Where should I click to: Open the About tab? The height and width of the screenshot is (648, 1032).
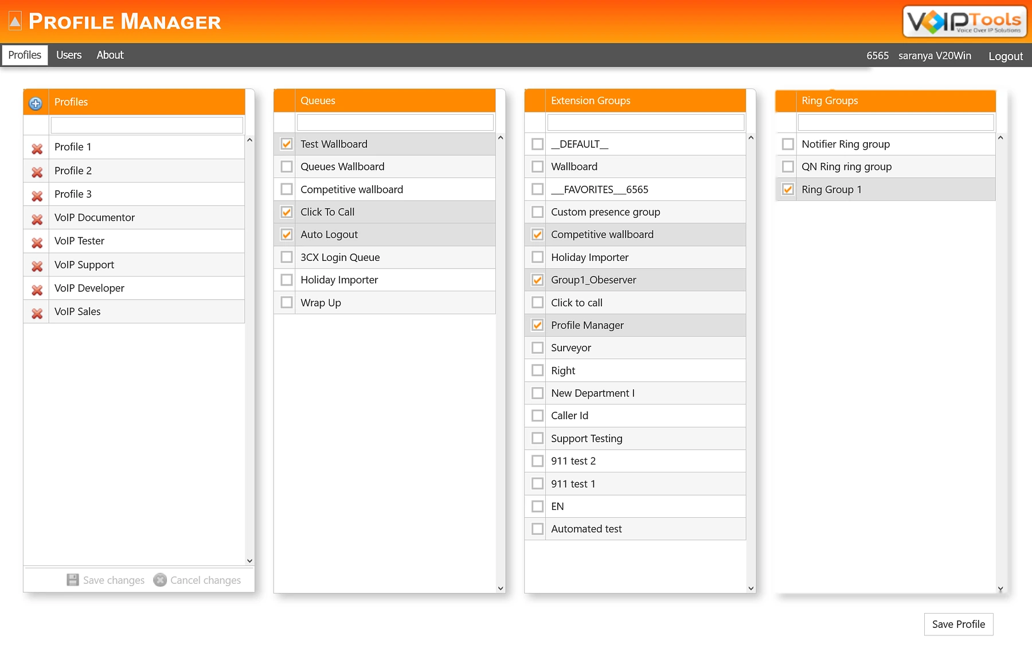tap(110, 55)
